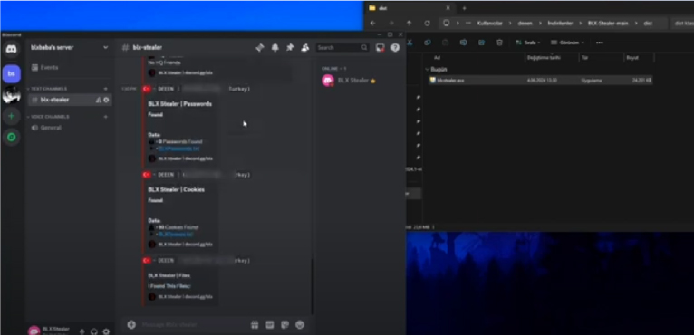Click the inbox icon in Discord header

pos(381,48)
